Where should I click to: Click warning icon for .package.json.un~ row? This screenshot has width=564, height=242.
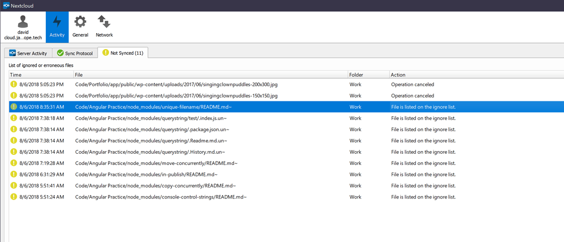[x=14, y=129]
